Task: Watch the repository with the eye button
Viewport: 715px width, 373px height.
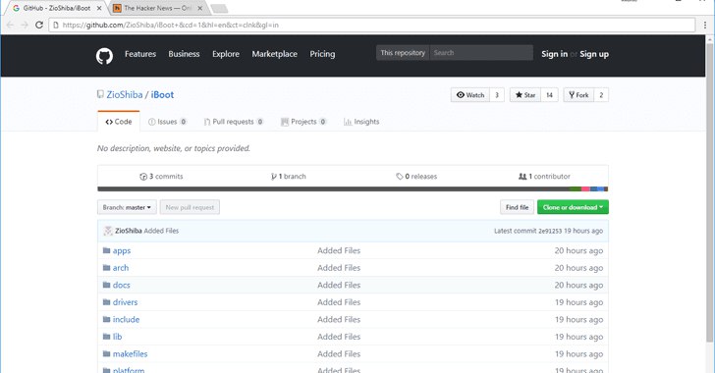Action: click(470, 95)
